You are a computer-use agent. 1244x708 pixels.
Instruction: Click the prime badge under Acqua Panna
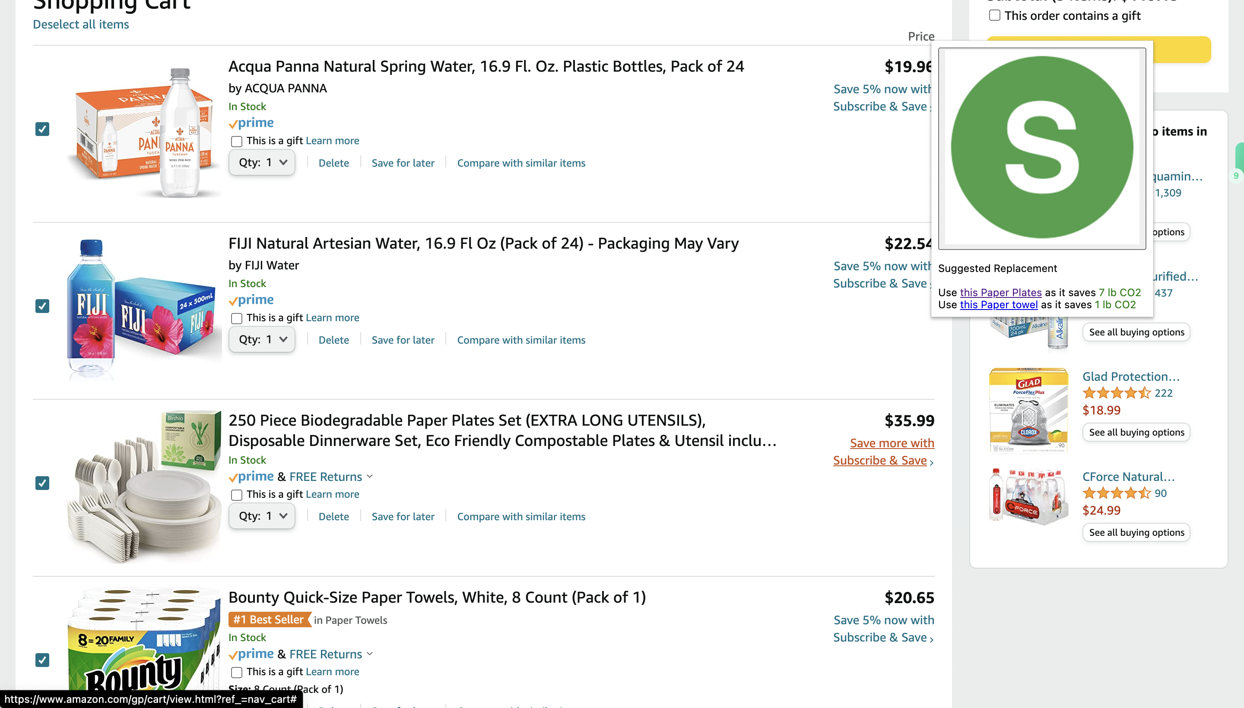pyautogui.click(x=251, y=123)
